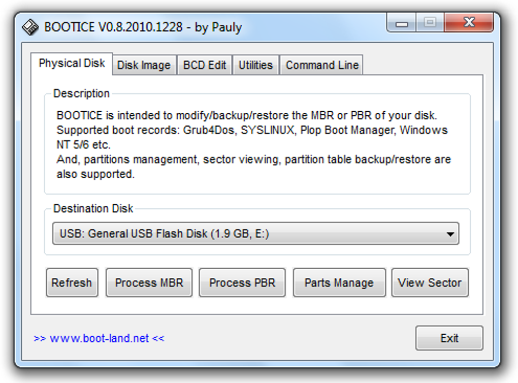Select the Utilities tab
The image size is (518, 383).
(255, 66)
